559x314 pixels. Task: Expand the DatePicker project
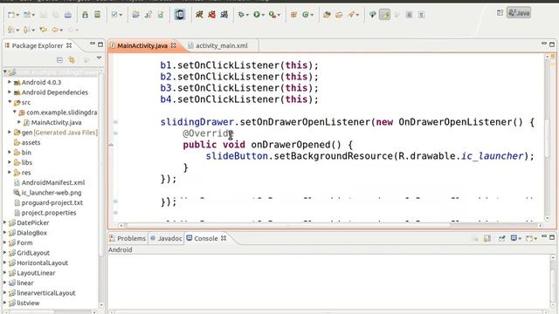click(5, 222)
